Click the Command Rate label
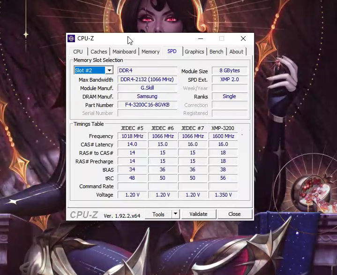The image size is (337, 275). (x=96, y=186)
